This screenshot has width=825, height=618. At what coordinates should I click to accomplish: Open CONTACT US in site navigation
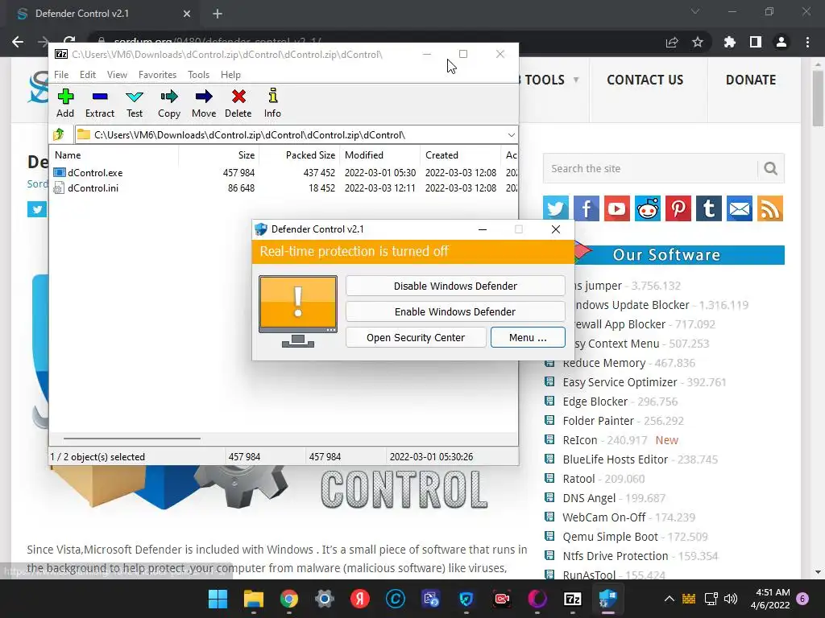(x=645, y=80)
